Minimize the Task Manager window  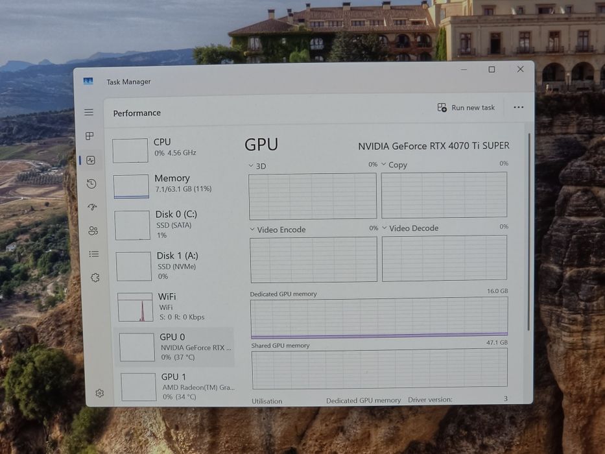464,70
